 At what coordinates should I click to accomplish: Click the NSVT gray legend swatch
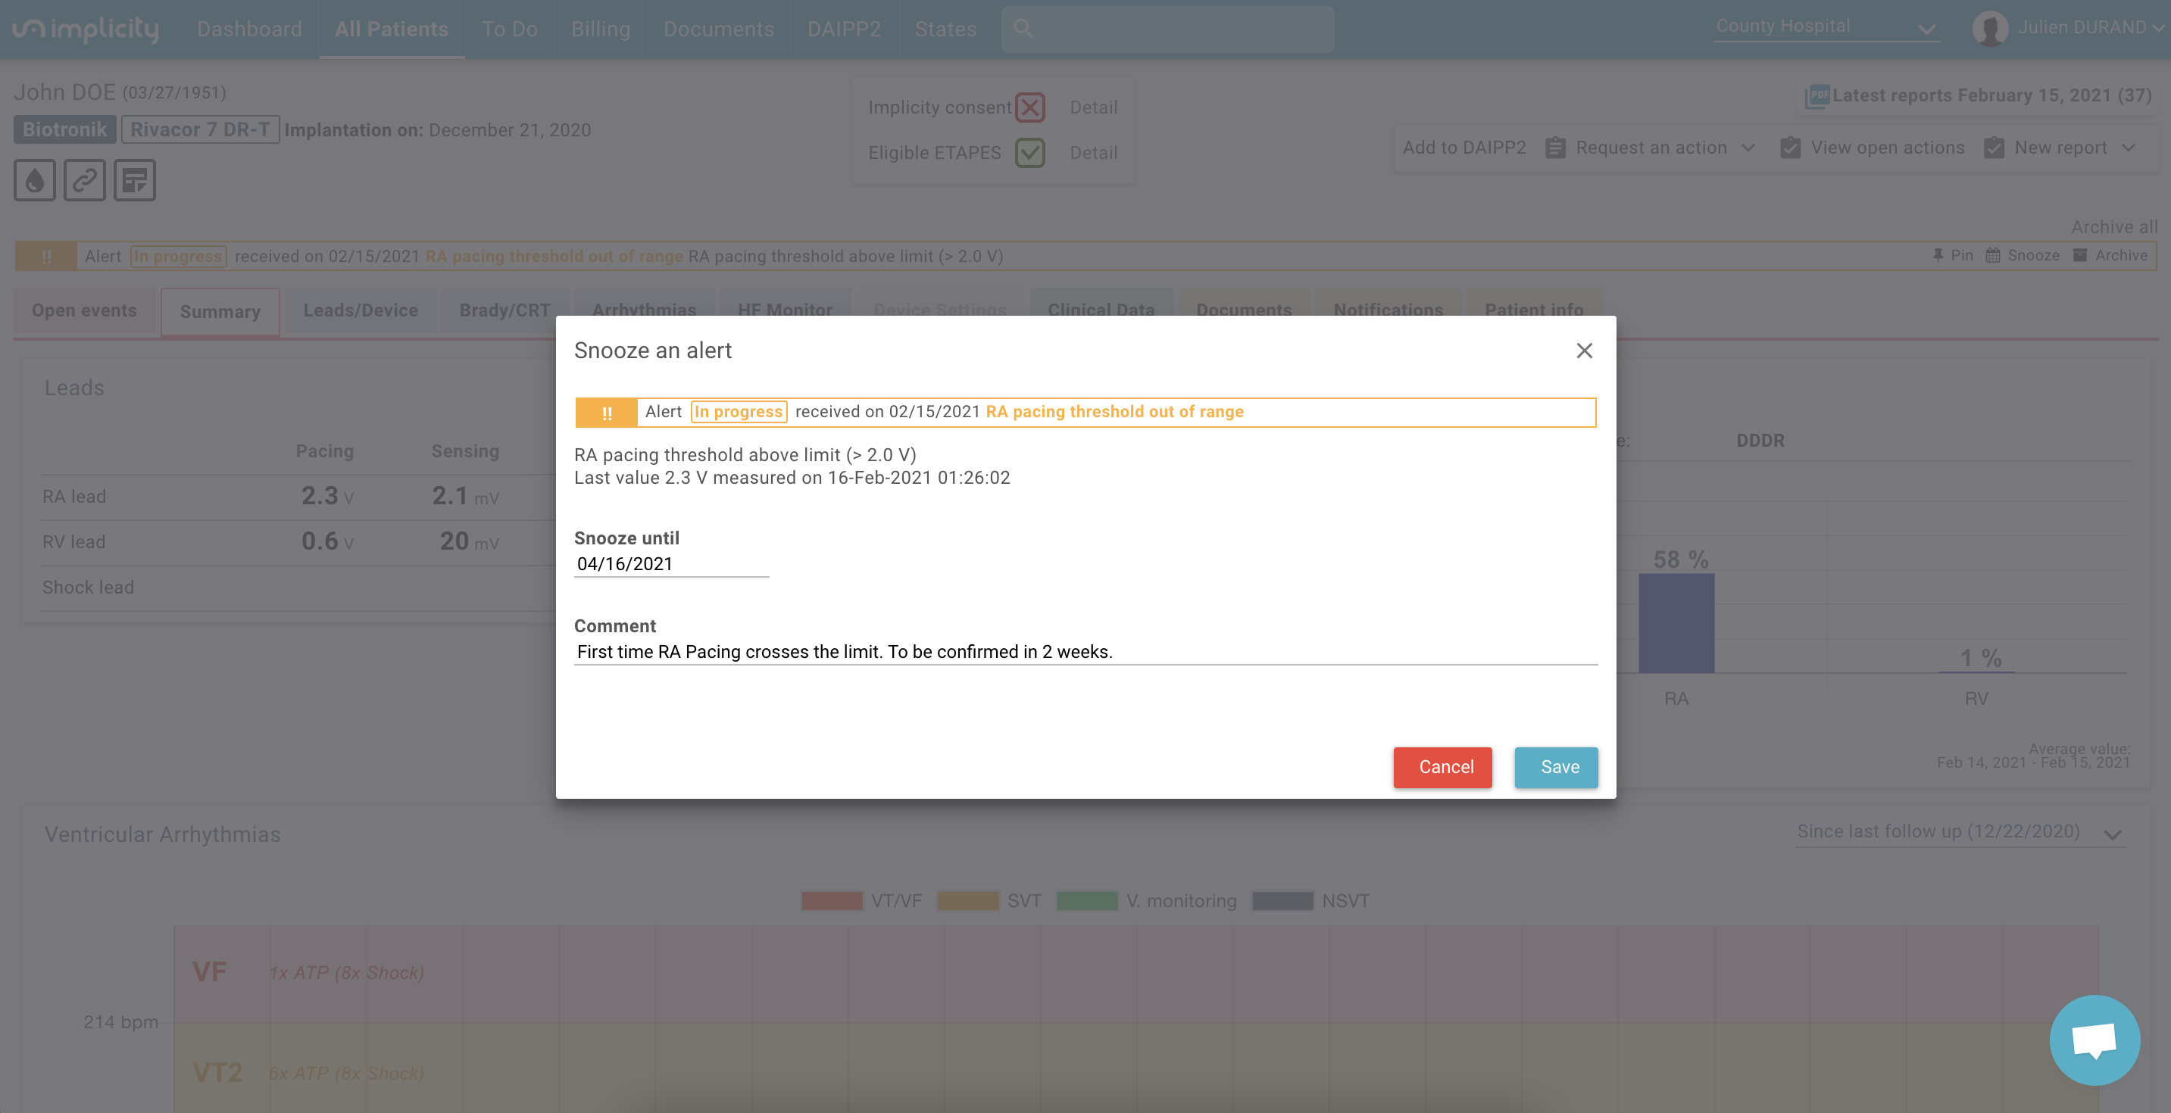[x=1282, y=902]
